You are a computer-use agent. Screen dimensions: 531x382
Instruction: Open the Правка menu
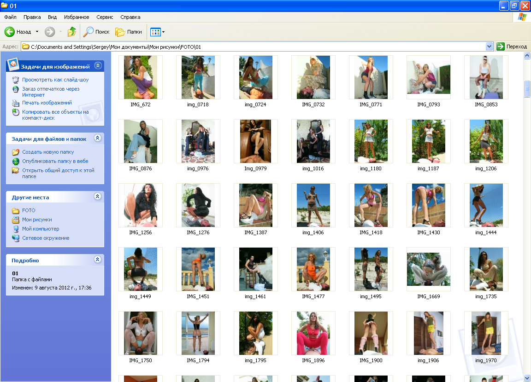click(x=32, y=17)
